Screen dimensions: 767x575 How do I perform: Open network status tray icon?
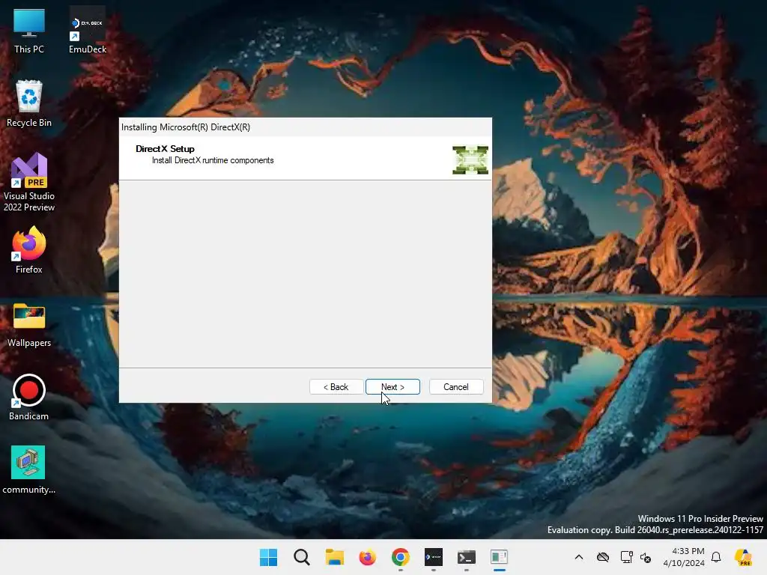pos(627,557)
